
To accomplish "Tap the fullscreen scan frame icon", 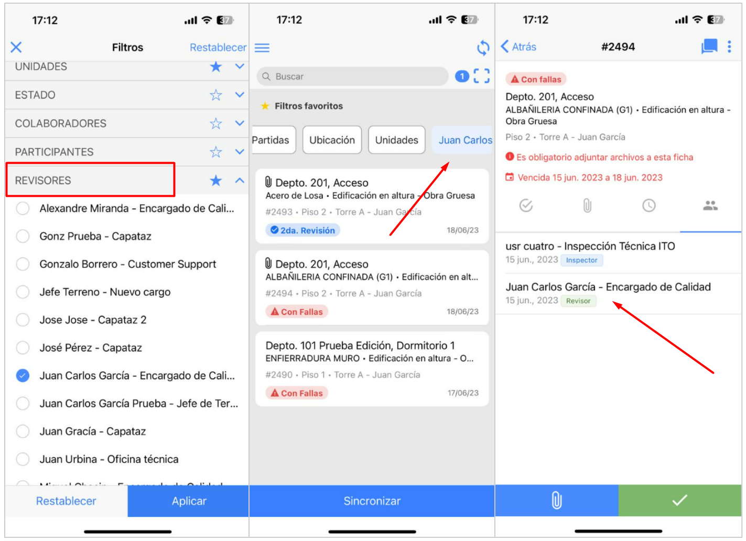I will click(x=481, y=77).
